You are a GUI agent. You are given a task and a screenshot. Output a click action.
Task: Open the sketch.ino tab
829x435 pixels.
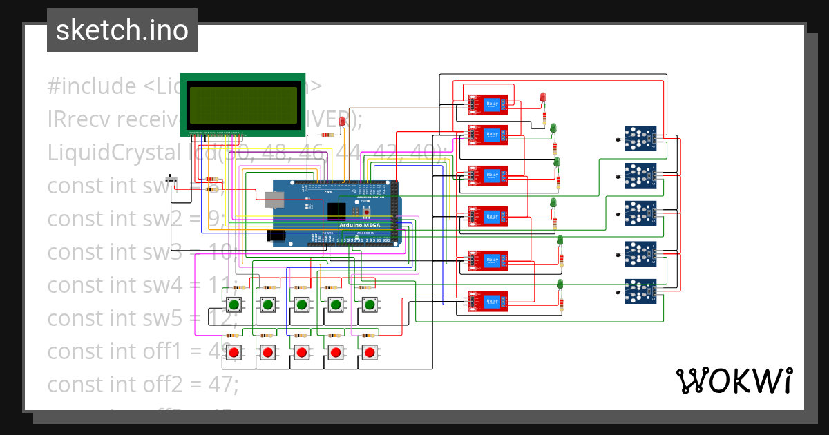tap(122, 30)
